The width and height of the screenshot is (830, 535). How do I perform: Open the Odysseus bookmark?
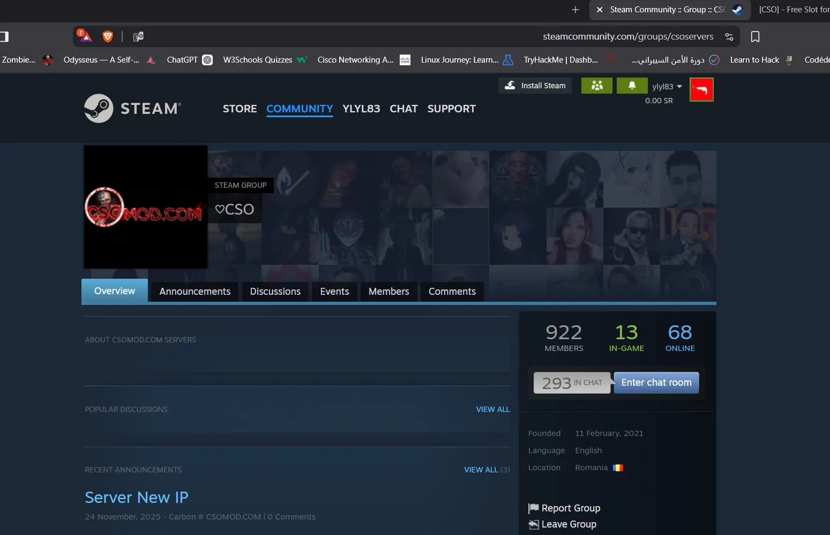pyautogui.click(x=109, y=60)
